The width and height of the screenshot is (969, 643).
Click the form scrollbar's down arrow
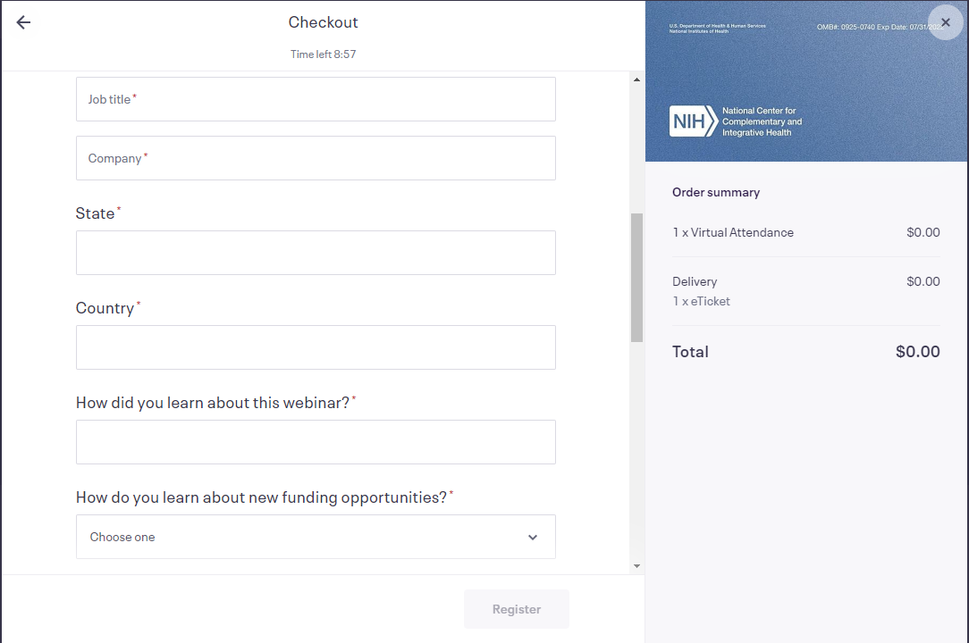click(x=636, y=565)
